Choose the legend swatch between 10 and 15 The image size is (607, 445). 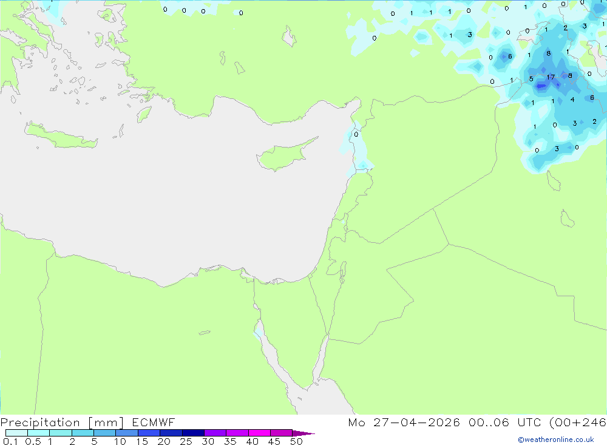127,433
